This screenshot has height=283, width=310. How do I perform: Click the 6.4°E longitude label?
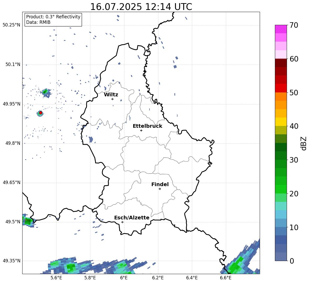pos(192,278)
